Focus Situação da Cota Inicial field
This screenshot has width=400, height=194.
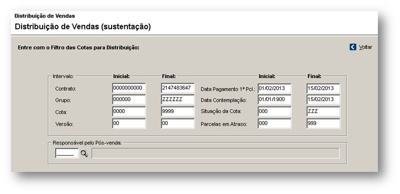point(275,111)
